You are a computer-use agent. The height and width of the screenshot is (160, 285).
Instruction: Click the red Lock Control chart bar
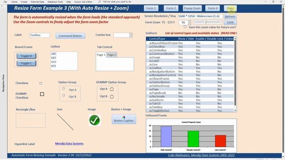(220, 141)
